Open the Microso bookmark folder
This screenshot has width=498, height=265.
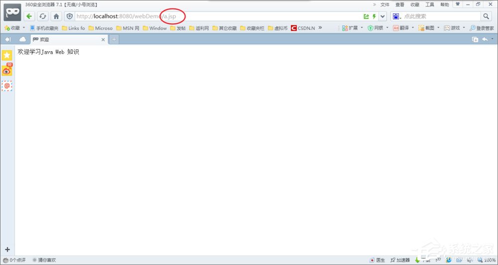[x=101, y=28]
